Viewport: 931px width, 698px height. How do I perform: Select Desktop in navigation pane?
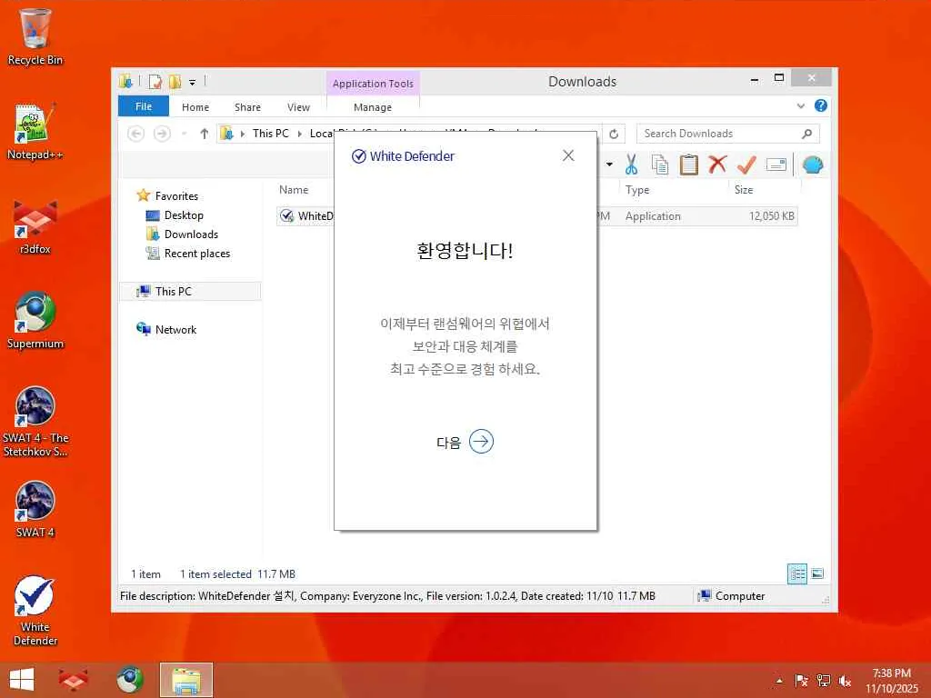click(x=184, y=214)
